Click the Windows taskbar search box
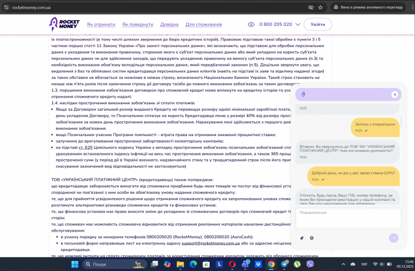 pos(115,264)
